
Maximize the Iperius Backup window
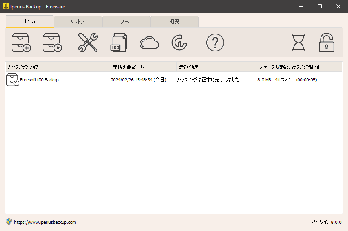(320, 6)
